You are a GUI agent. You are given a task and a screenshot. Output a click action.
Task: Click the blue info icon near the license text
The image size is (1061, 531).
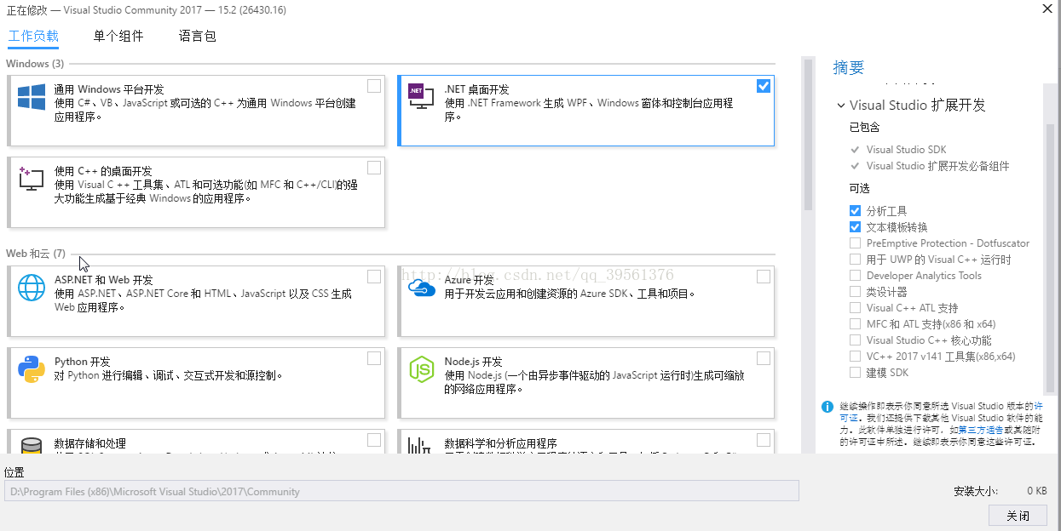(x=827, y=407)
